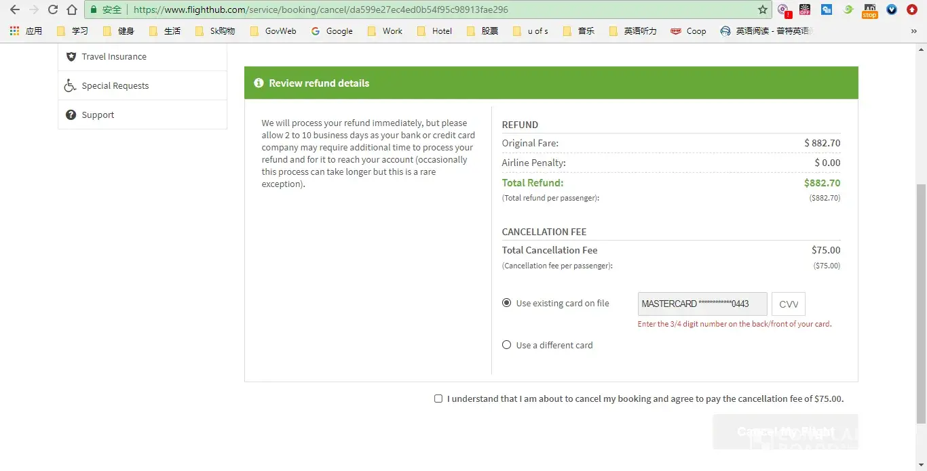This screenshot has width=927, height=471.
Task: Click the address bar URL
Action: pos(320,9)
